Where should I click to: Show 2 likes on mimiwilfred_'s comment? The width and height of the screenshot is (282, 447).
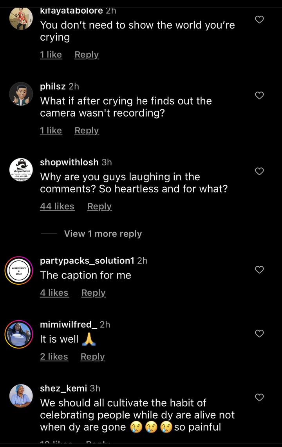pos(54,357)
